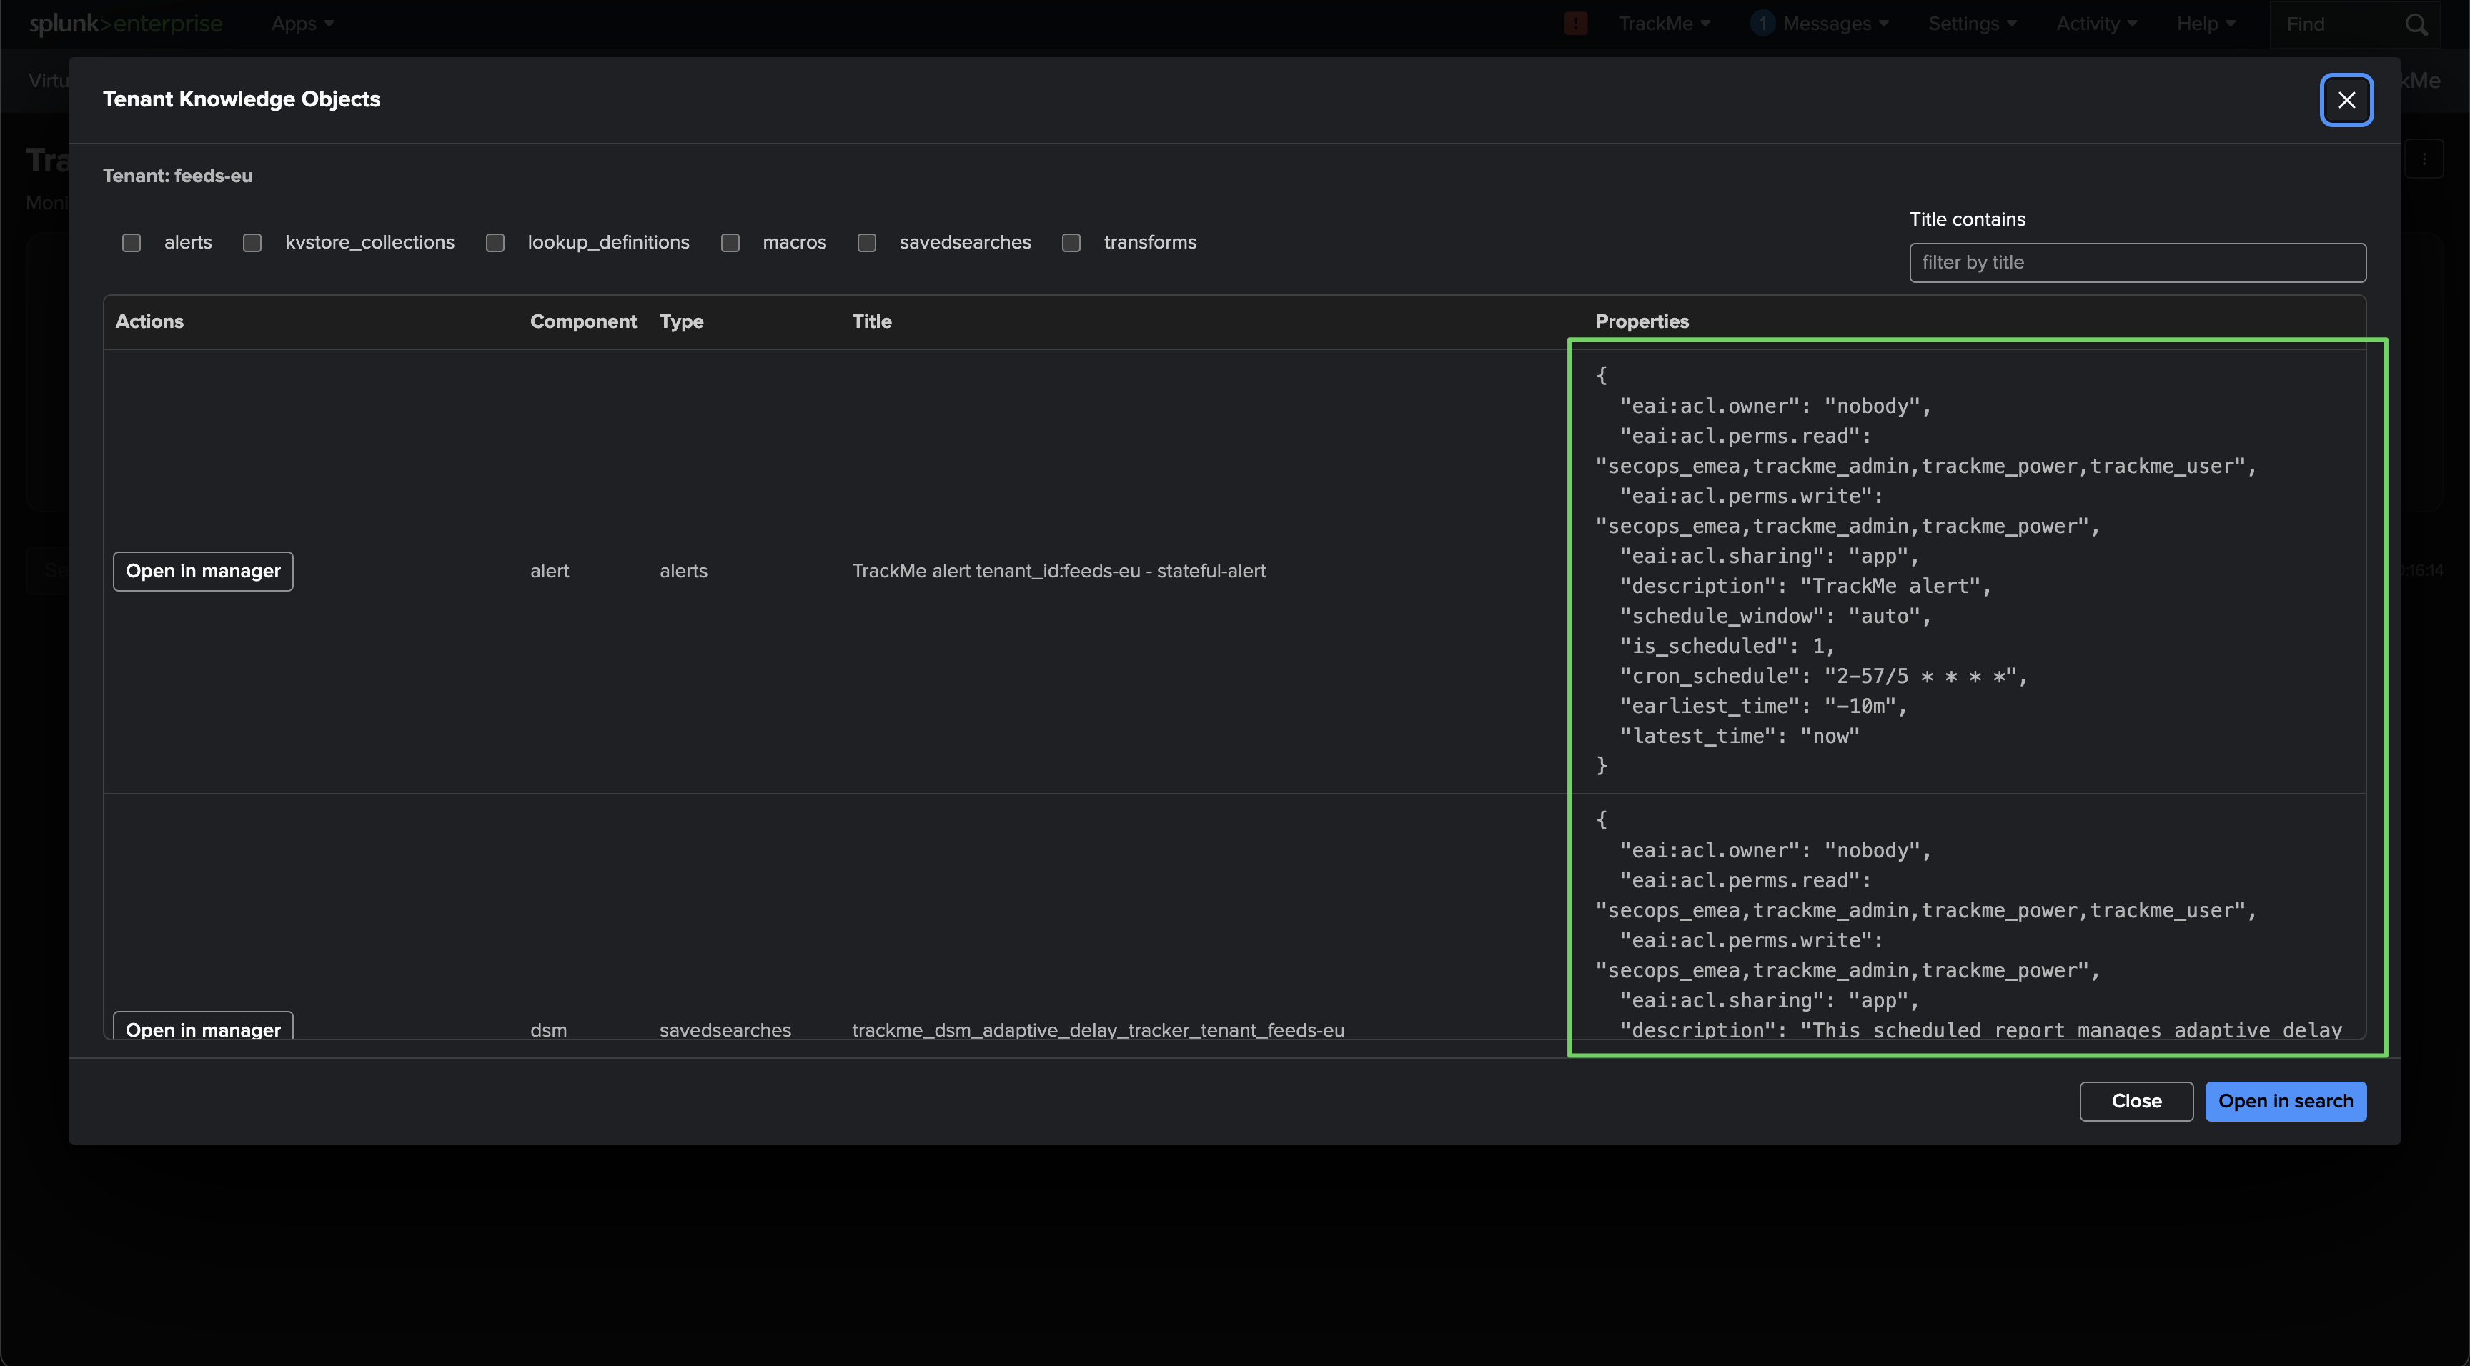Click the red alert notification icon

click(1575, 24)
